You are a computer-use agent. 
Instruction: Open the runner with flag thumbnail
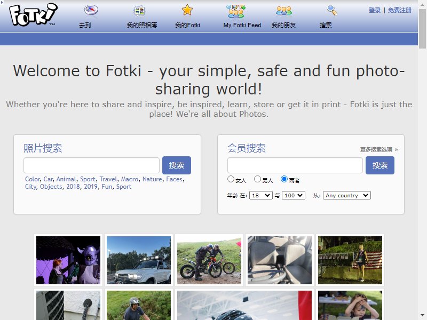[x=350, y=260]
